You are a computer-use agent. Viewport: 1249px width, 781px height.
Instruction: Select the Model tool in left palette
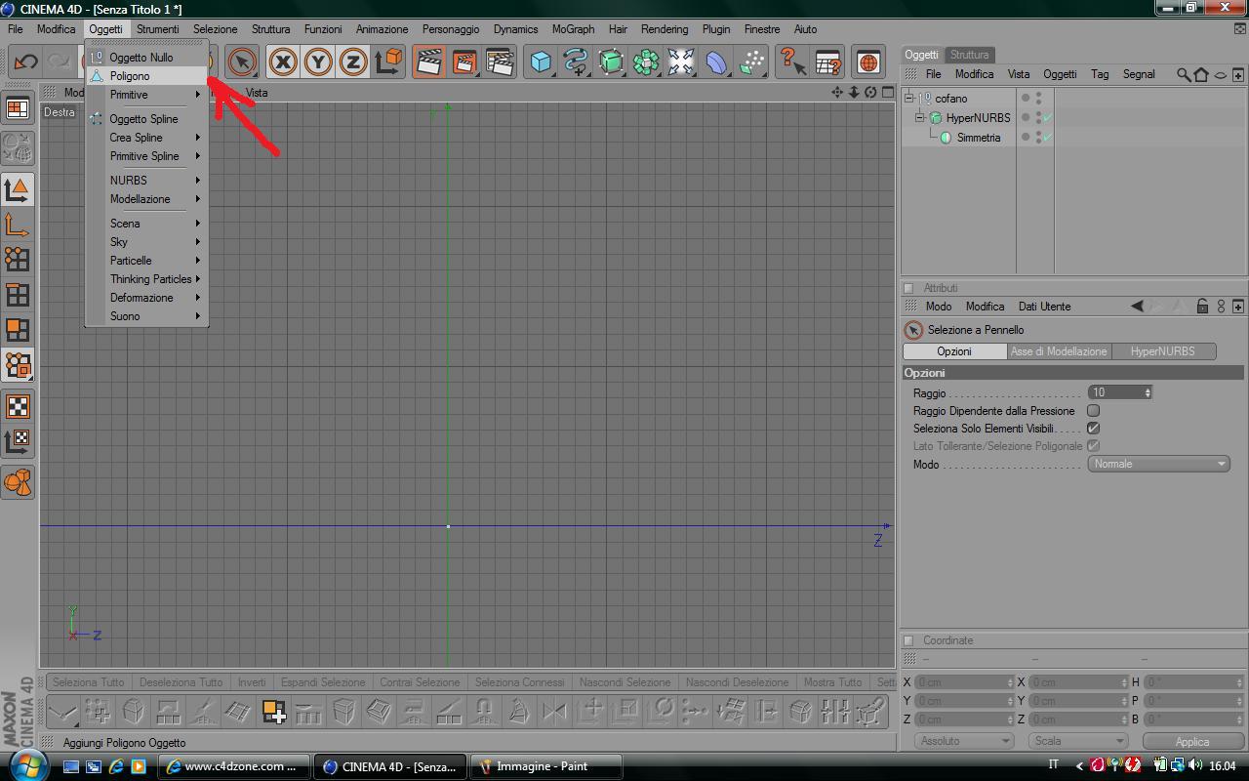[x=18, y=189]
